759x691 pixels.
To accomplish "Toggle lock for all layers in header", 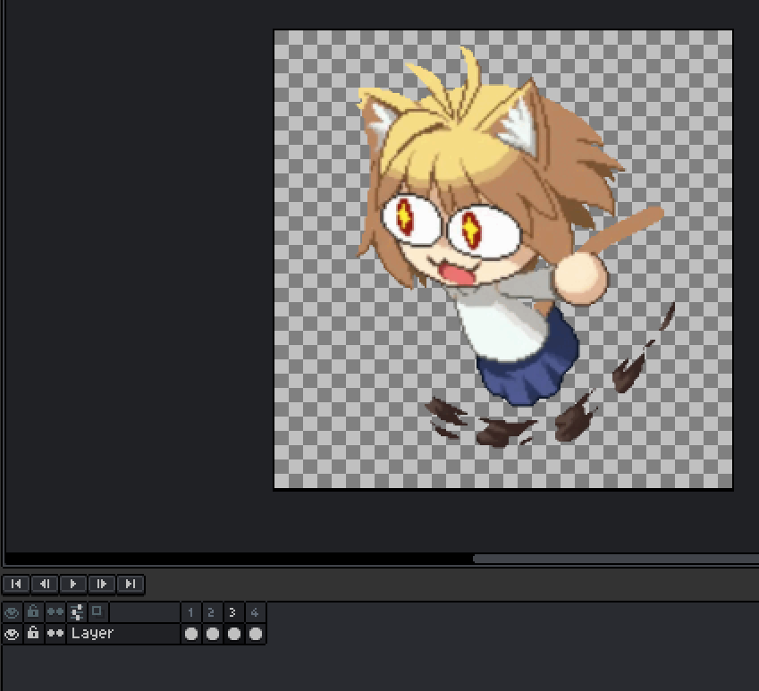I will coord(33,612).
